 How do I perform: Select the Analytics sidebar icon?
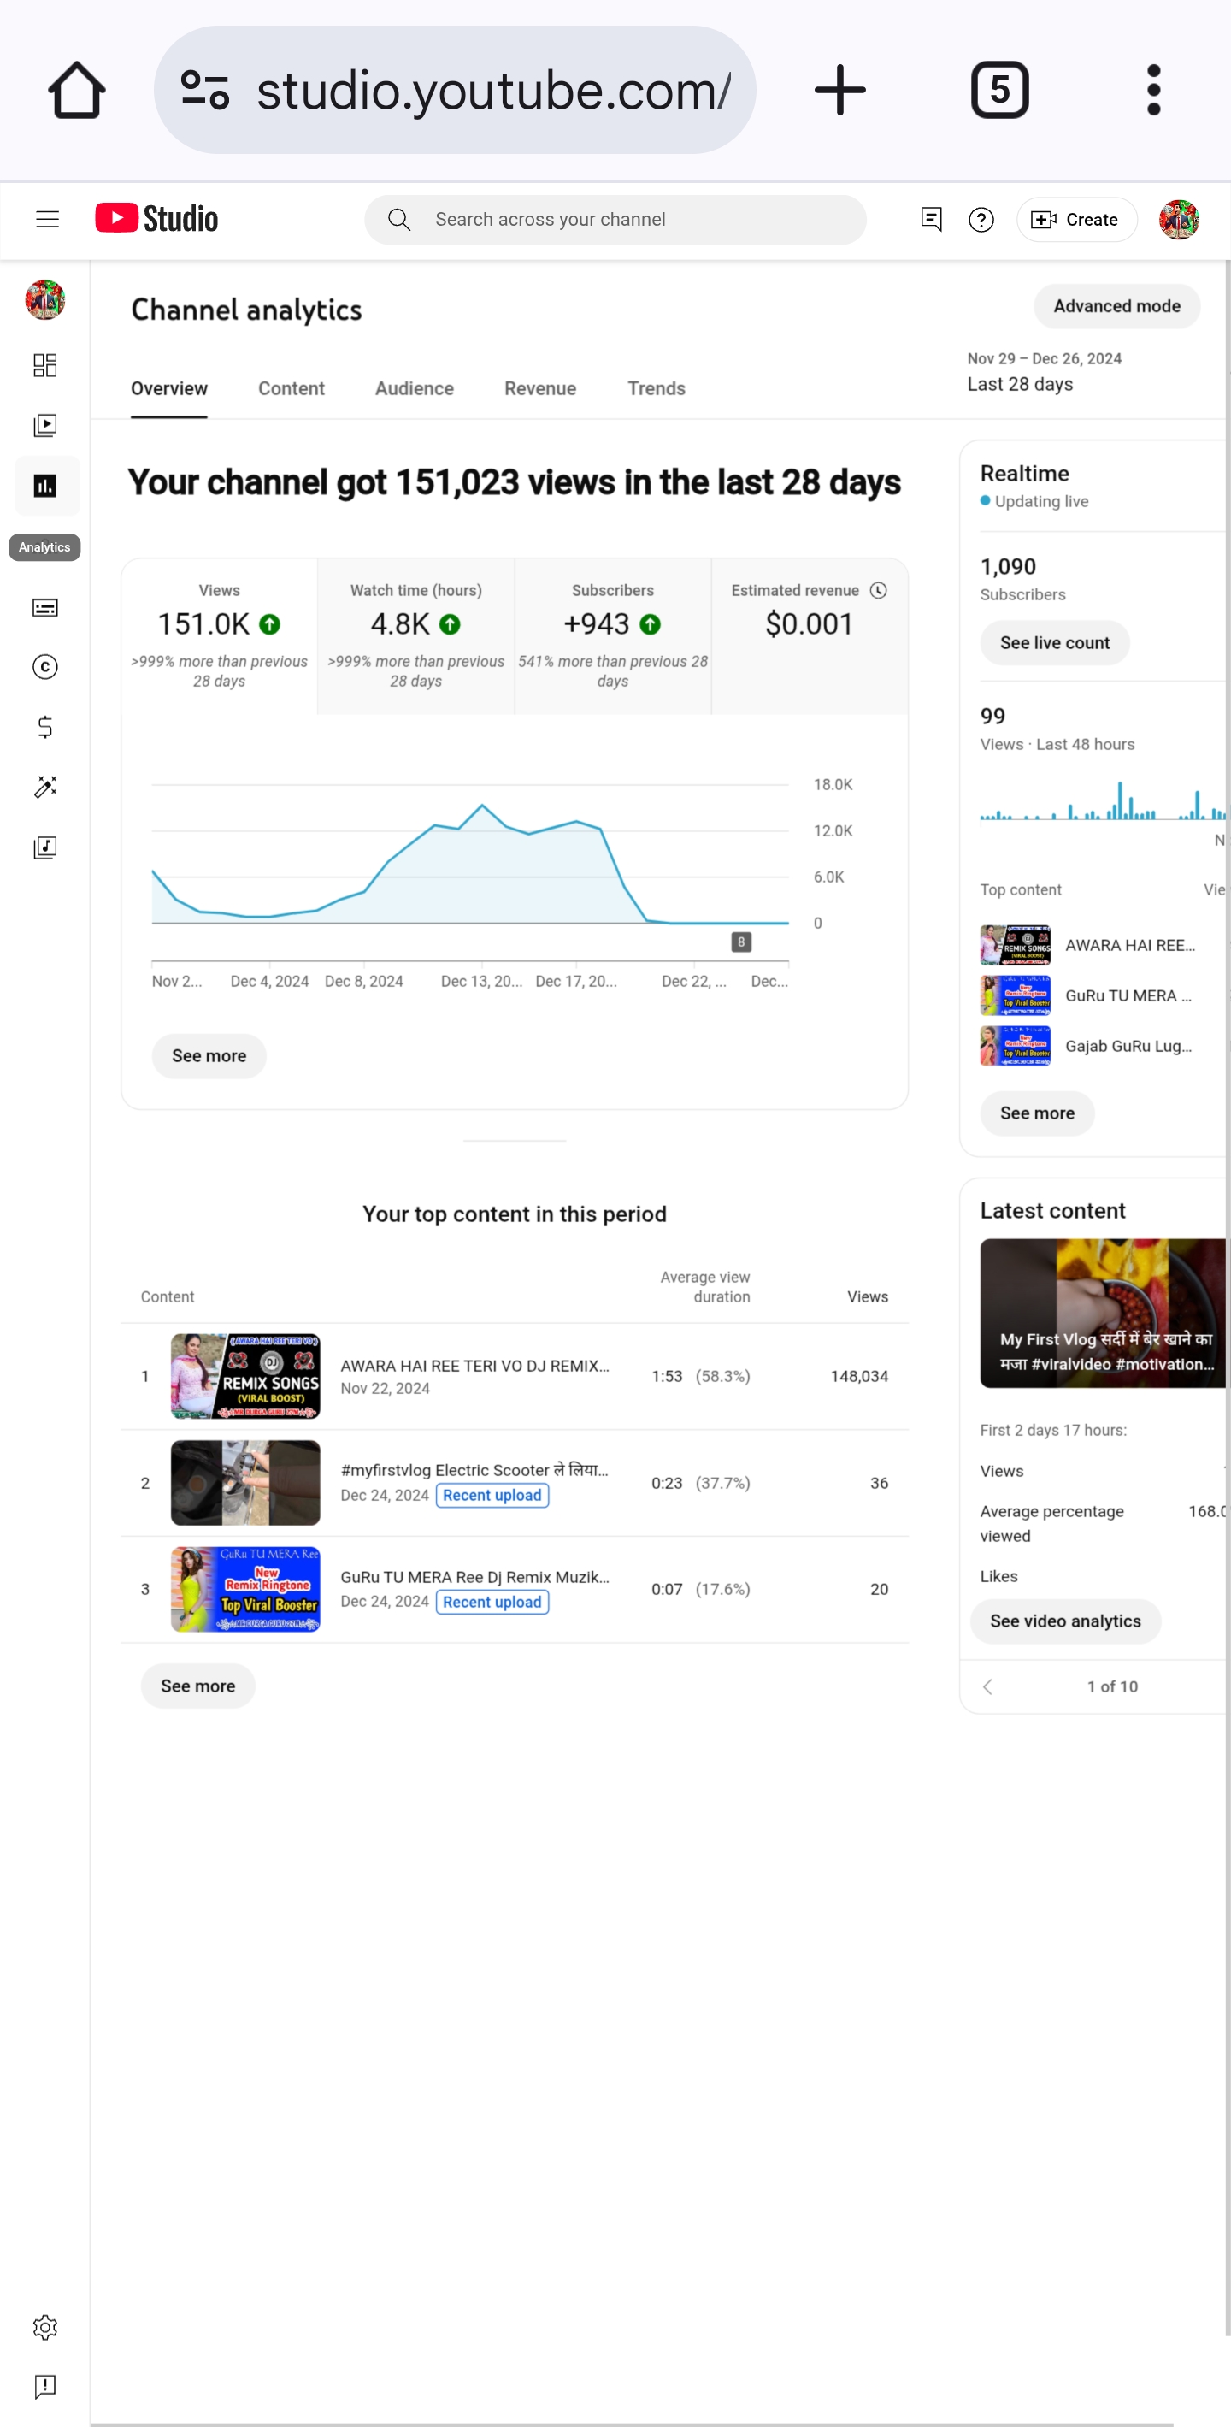(x=45, y=486)
